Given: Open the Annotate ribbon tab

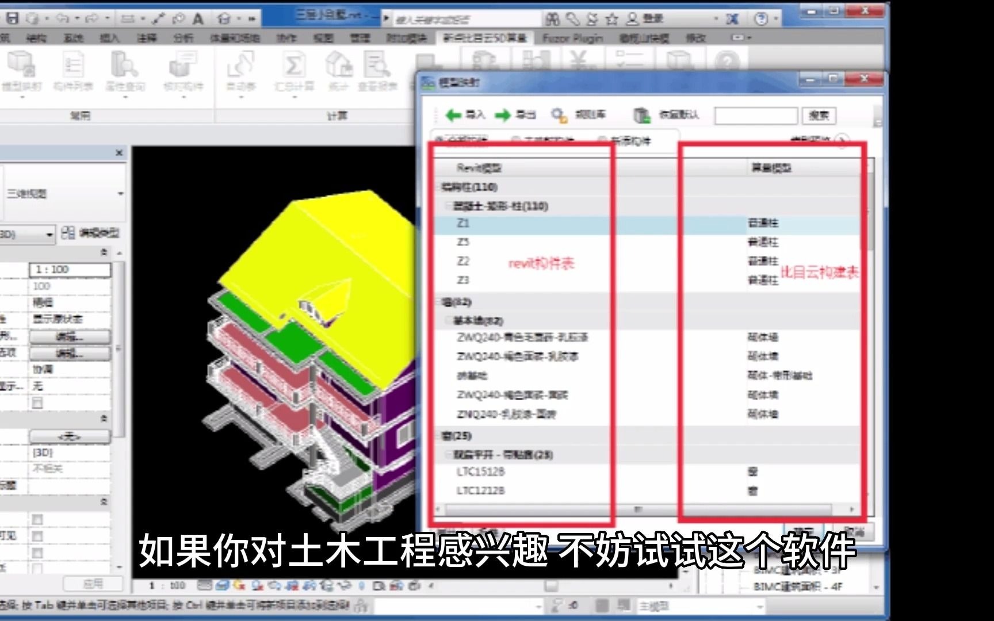Looking at the screenshot, I should point(147,39).
